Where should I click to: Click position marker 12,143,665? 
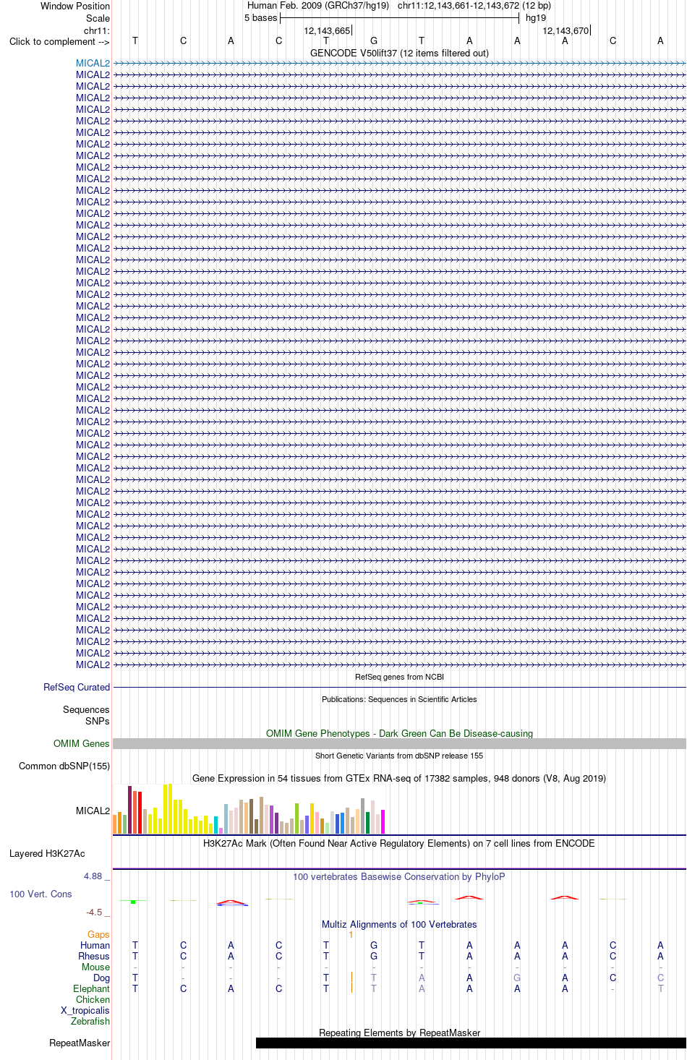327,30
